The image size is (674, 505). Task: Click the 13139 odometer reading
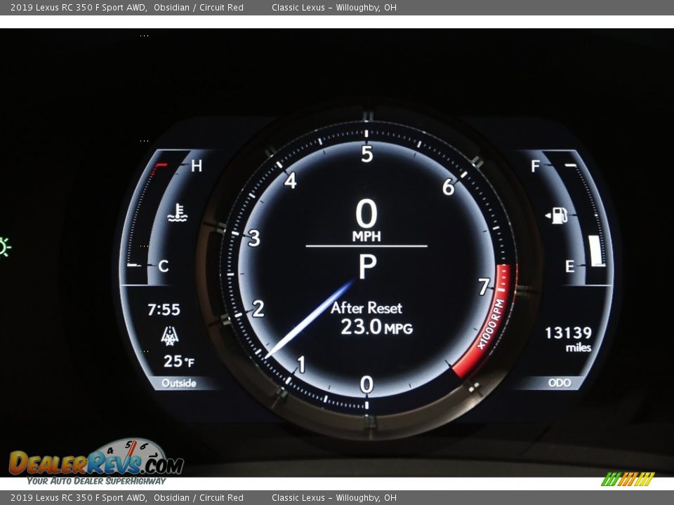568,332
